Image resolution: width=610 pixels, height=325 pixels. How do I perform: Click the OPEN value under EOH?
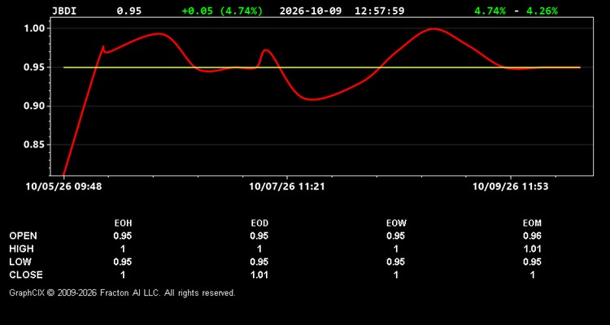point(123,236)
